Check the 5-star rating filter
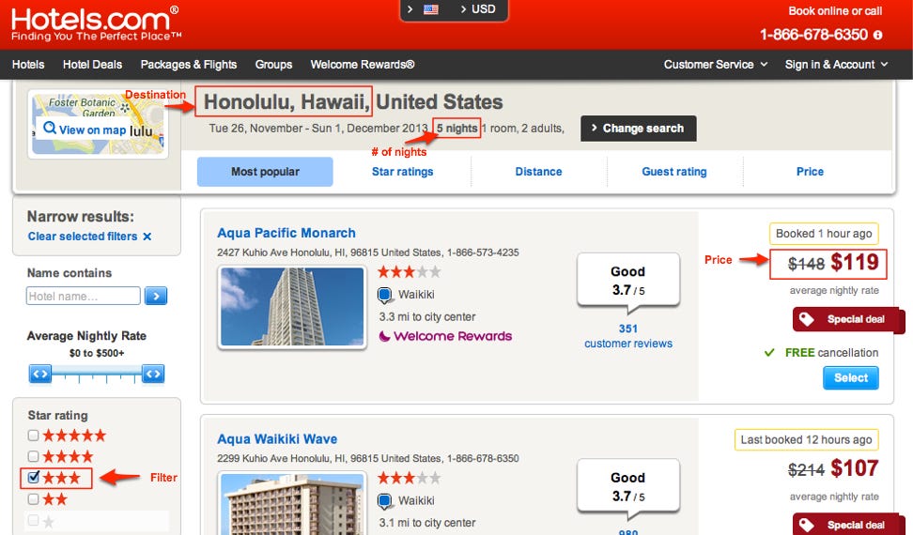 pyautogui.click(x=33, y=435)
